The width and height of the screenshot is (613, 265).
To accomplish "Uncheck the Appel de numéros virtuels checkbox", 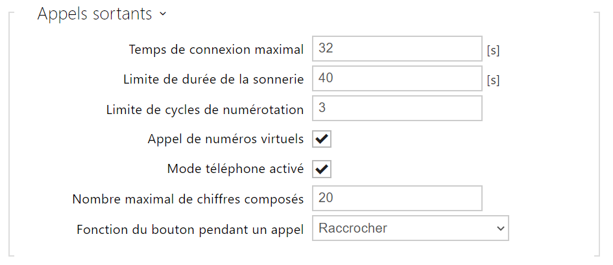I will 322,139.
